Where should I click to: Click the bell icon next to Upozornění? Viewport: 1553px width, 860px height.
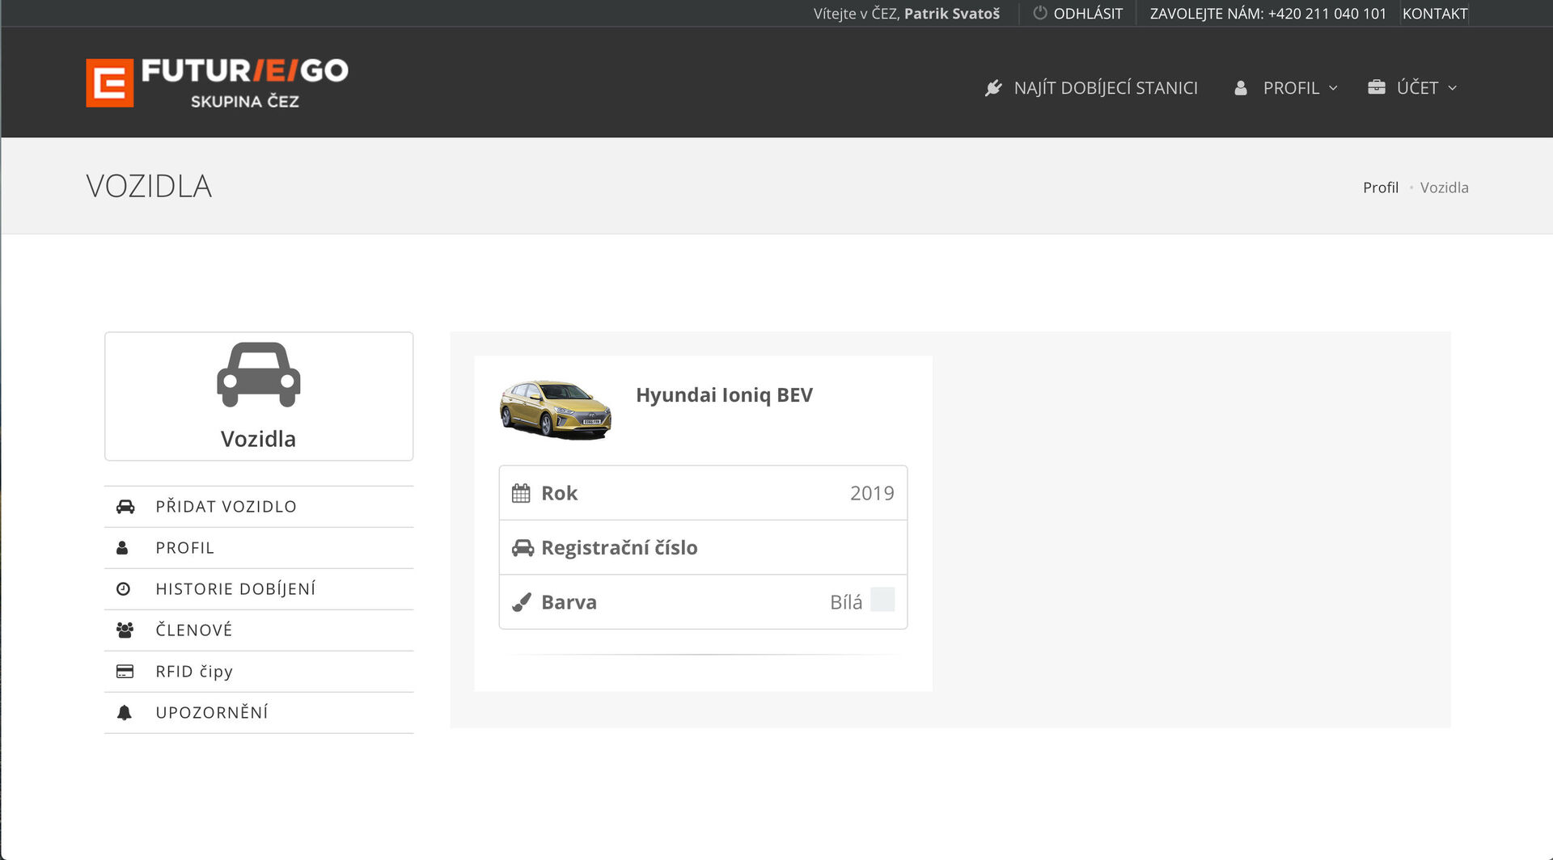tap(125, 713)
